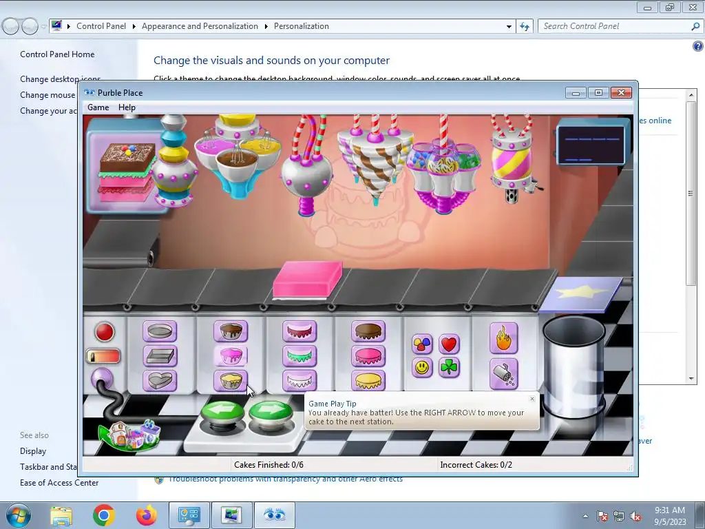Launch Google Chrome from taskbar
Screen dimensions: 705x529
click(104, 515)
